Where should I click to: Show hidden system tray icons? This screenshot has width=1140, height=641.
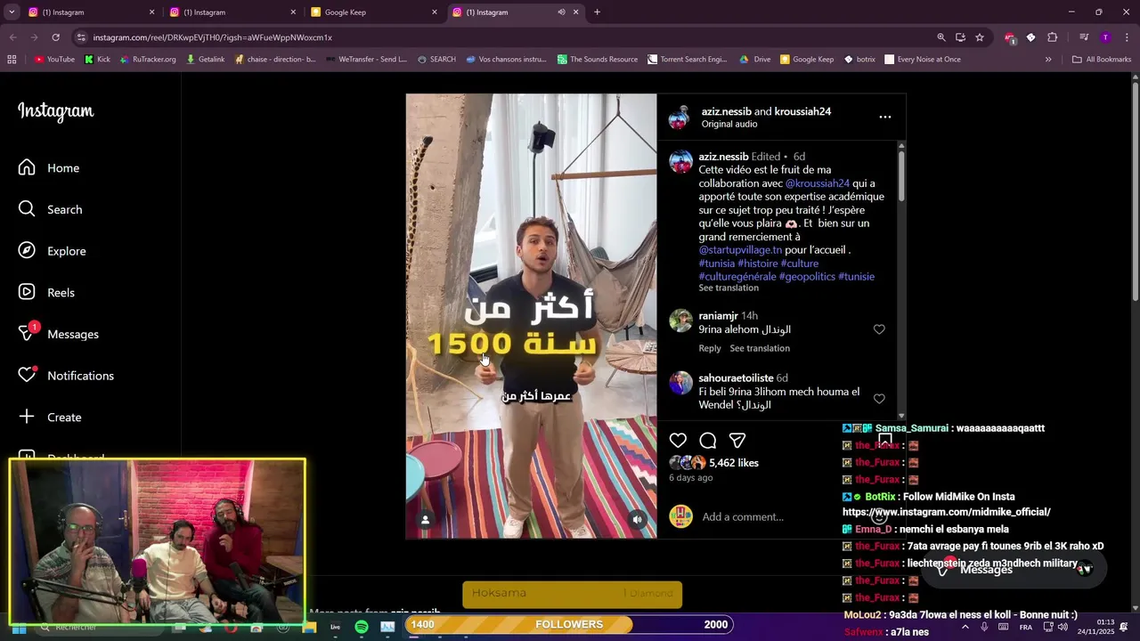[x=965, y=627]
